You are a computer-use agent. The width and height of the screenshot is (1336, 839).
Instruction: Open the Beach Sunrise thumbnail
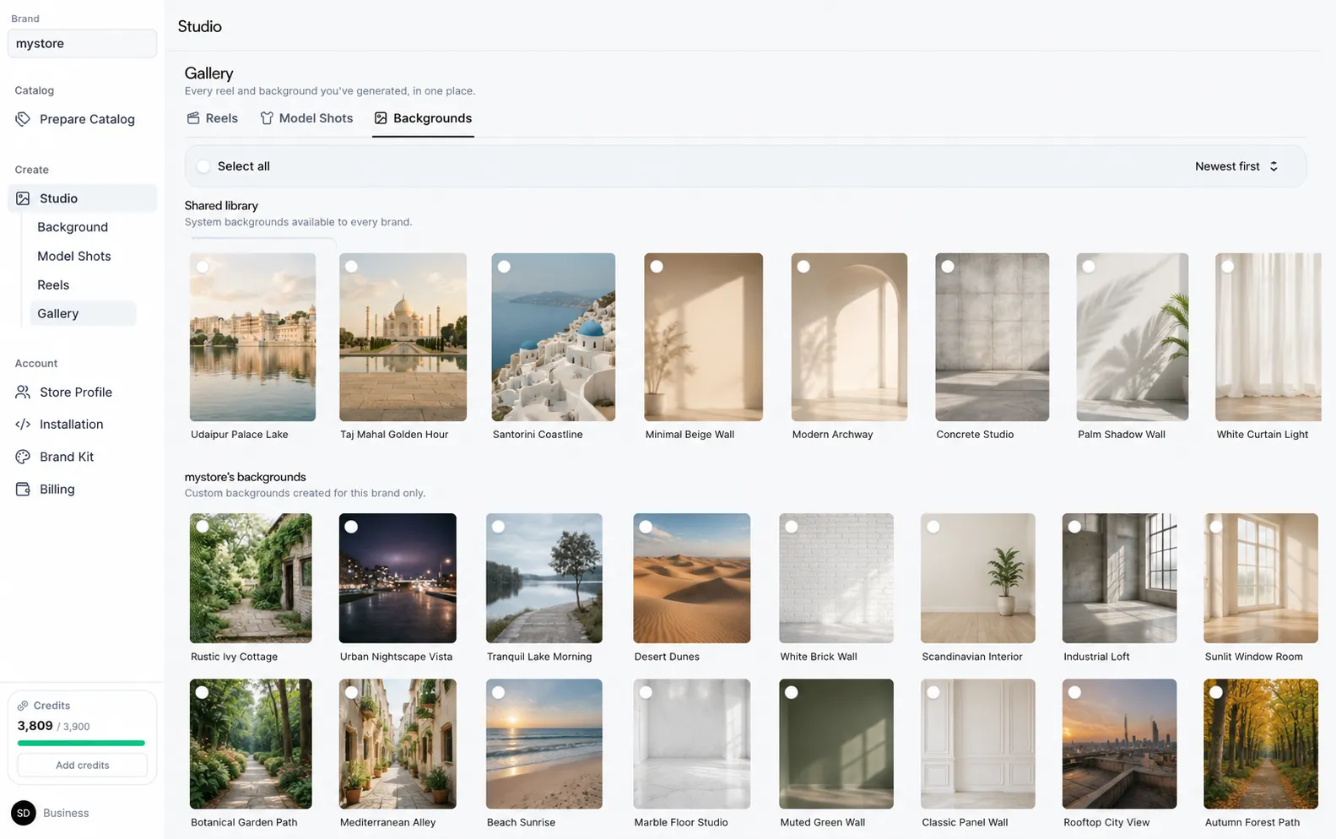pos(544,744)
